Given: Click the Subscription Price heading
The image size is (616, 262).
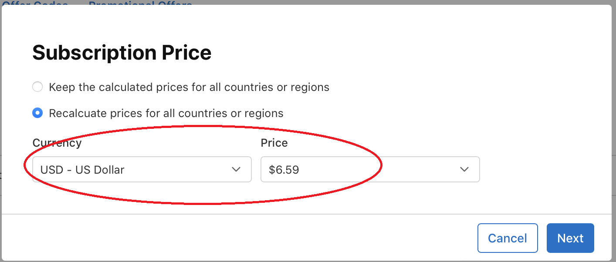Looking at the screenshot, I should [x=122, y=53].
